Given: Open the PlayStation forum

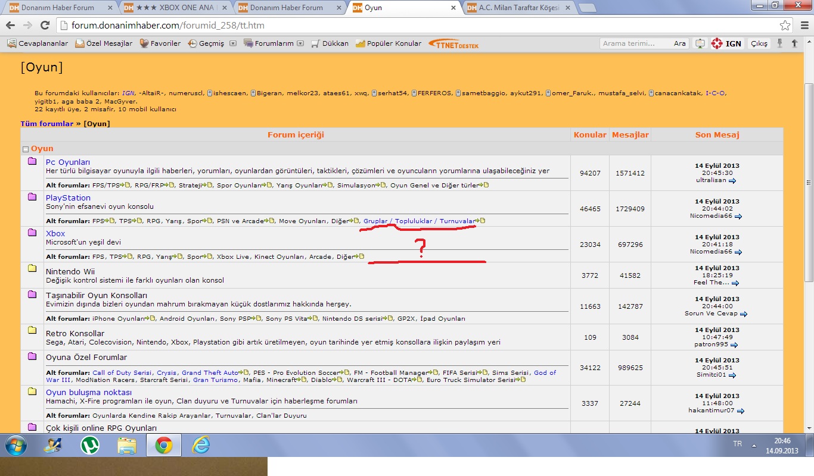Looking at the screenshot, I should coord(68,198).
